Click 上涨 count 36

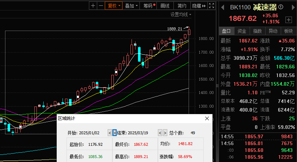pyautogui.click(x=255, y=118)
